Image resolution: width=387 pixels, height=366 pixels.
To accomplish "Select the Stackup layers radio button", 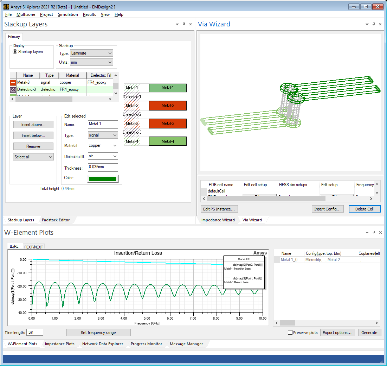I will click(x=15, y=52).
